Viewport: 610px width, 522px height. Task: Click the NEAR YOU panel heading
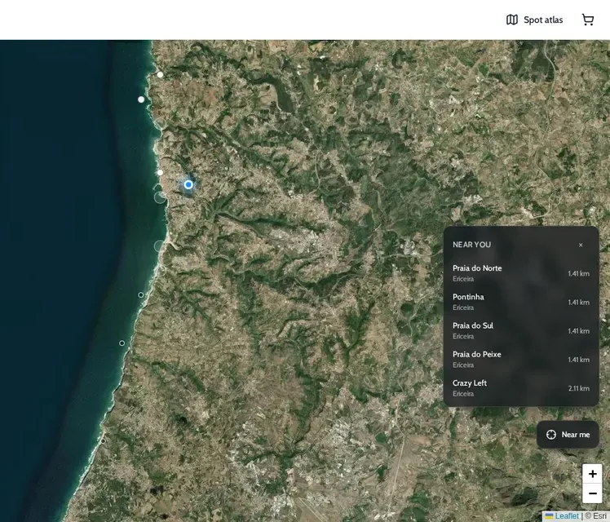pyautogui.click(x=471, y=245)
